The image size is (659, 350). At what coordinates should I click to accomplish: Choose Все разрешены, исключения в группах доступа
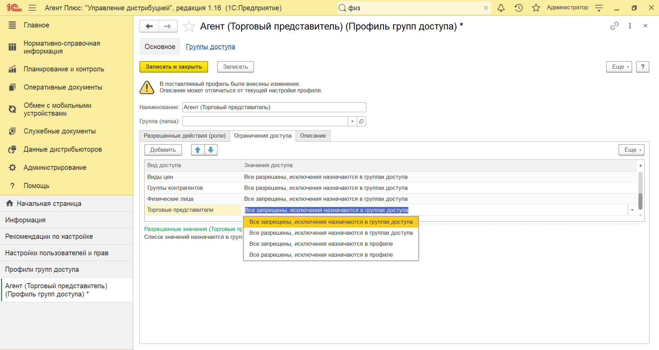(331, 233)
